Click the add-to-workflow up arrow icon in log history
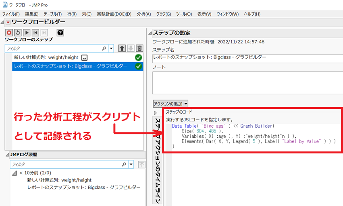 tap(142, 164)
